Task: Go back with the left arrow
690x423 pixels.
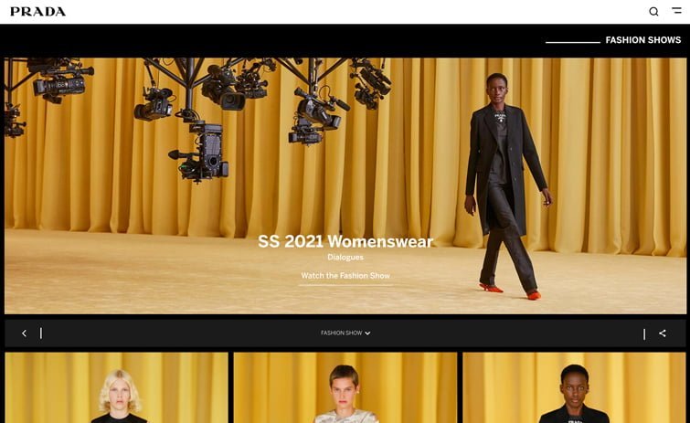Action: tap(24, 333)
